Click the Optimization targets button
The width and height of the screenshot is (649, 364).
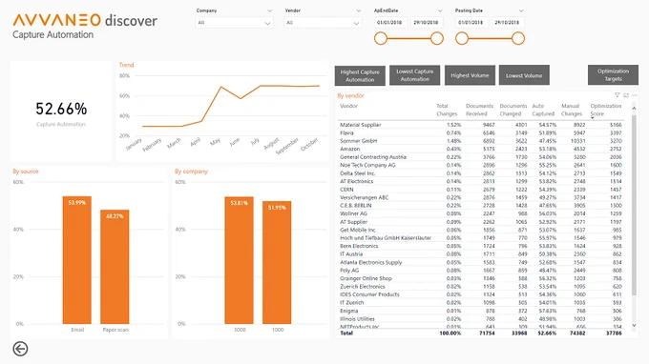coord(613,74)
